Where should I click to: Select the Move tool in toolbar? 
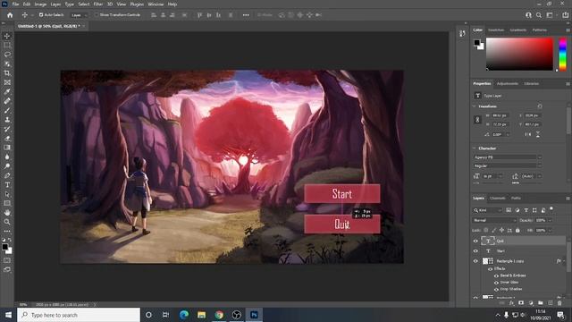(x=7, y=36)
